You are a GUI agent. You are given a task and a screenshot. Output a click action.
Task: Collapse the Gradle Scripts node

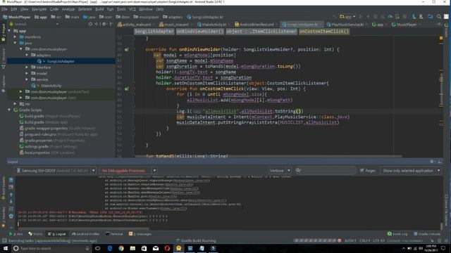coord(9,110)
